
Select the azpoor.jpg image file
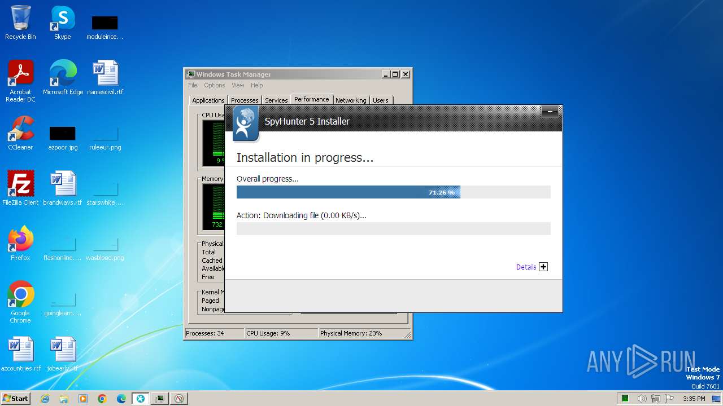[63, 138]
